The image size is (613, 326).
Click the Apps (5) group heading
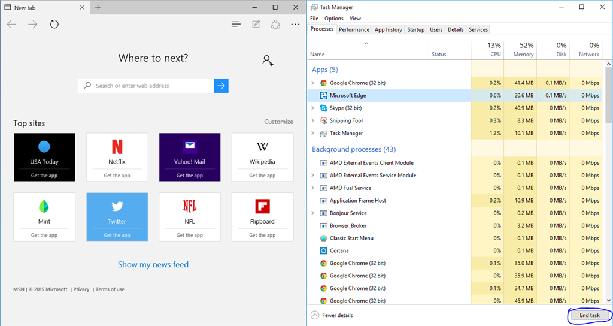click(x=325, y=70)
